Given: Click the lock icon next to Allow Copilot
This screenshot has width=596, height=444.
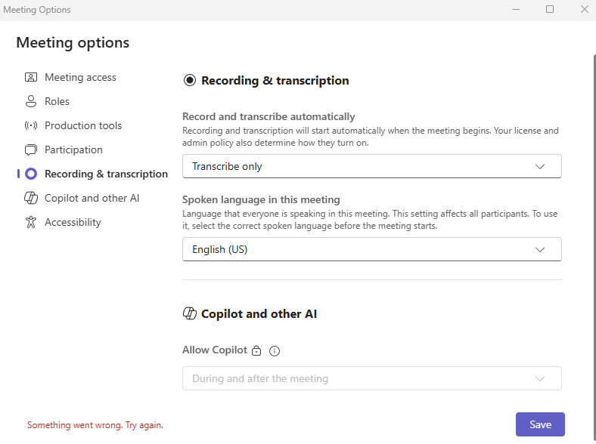Looking at the screenshot, I should [256, 350].
